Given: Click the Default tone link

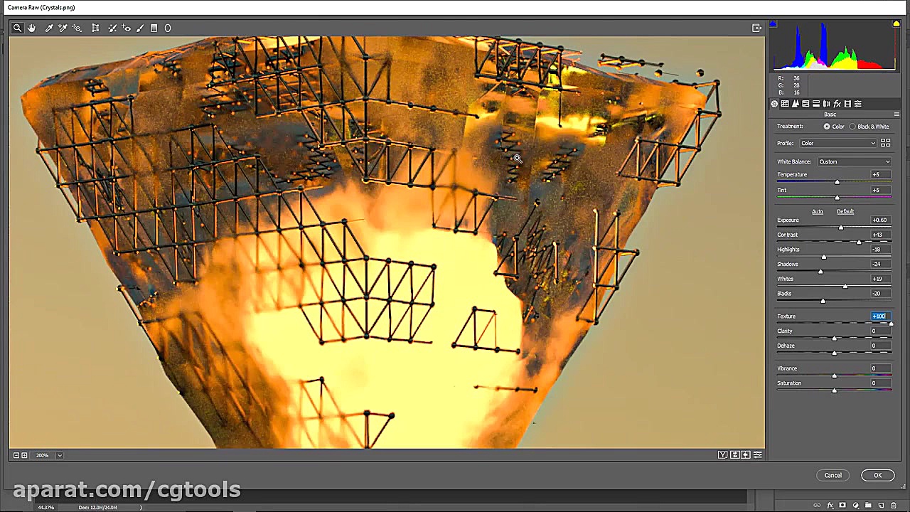Looking at the screenshot, I should [x=845, y=212].
